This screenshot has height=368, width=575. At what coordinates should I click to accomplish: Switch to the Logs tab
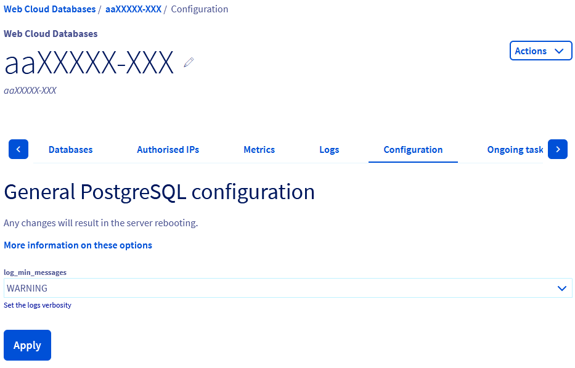pyautogui.click(x=329, y=149)
